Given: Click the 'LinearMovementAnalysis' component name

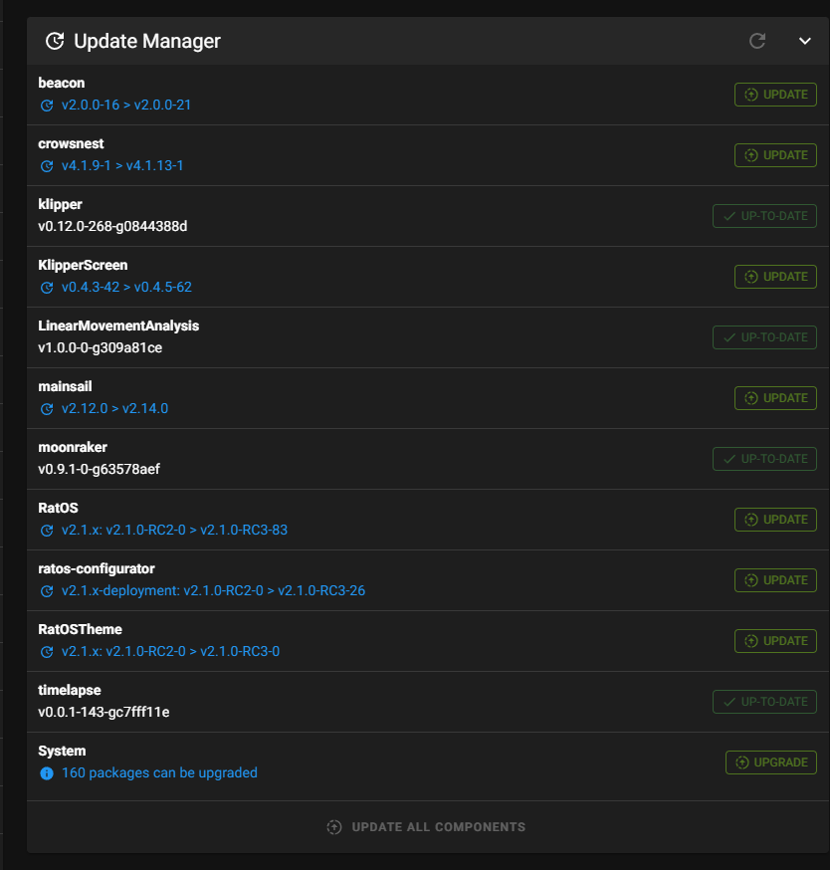Looking at the screenshot, I should point(118,326).
